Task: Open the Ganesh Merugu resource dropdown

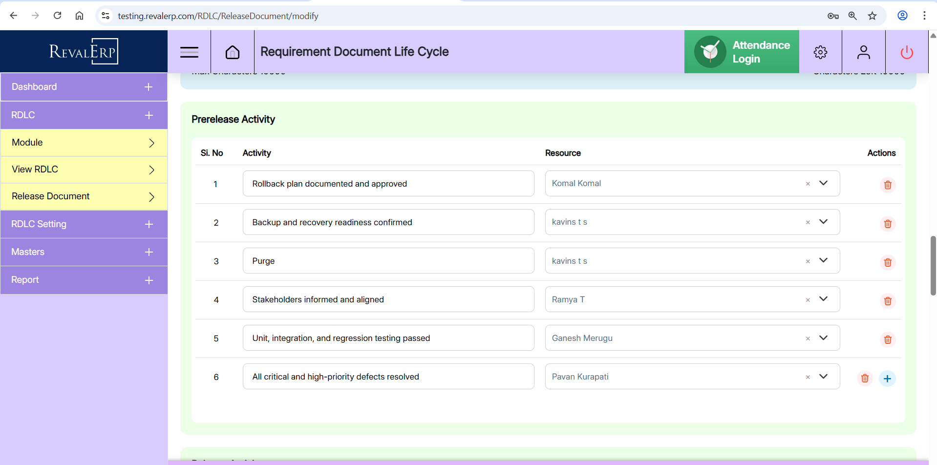Action: [823, 338]
